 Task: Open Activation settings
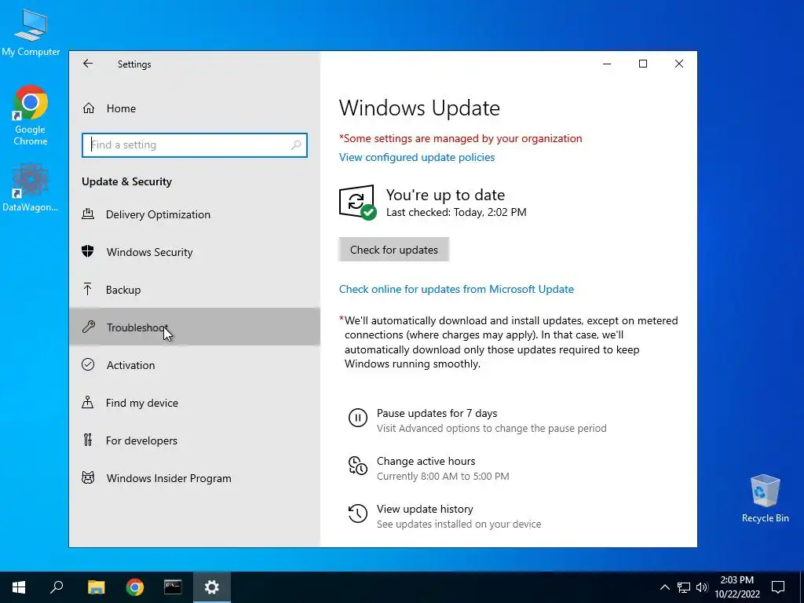coord(195,365)
